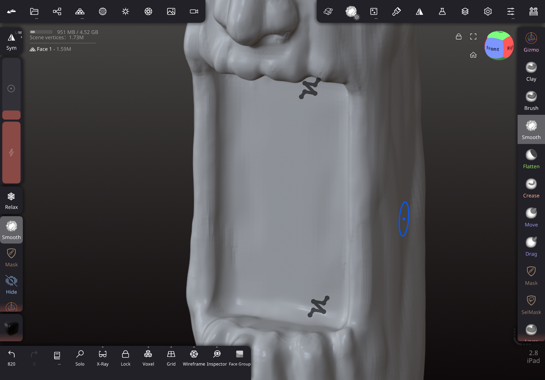Open the lighting settings sun icon
This screenshot has height=380, width=545.
tap(125, 11)
